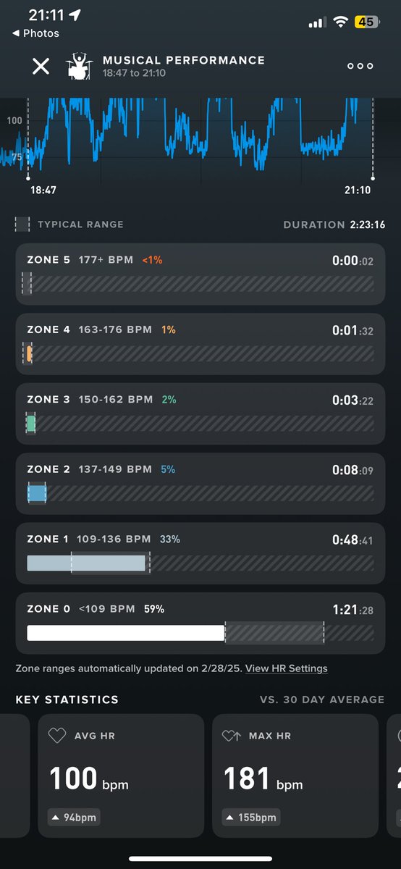Open View HR Settings link
The image size is (401, 869).
287,668
